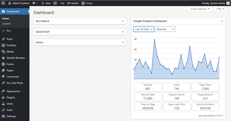231x121 pixels.
Task: Click the Ess. Grid Posts pin icon
Action: (x=3, y=83)
